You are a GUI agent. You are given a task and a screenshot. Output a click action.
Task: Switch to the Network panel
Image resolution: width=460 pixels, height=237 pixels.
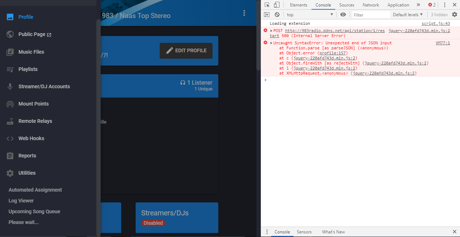[370, 5]
